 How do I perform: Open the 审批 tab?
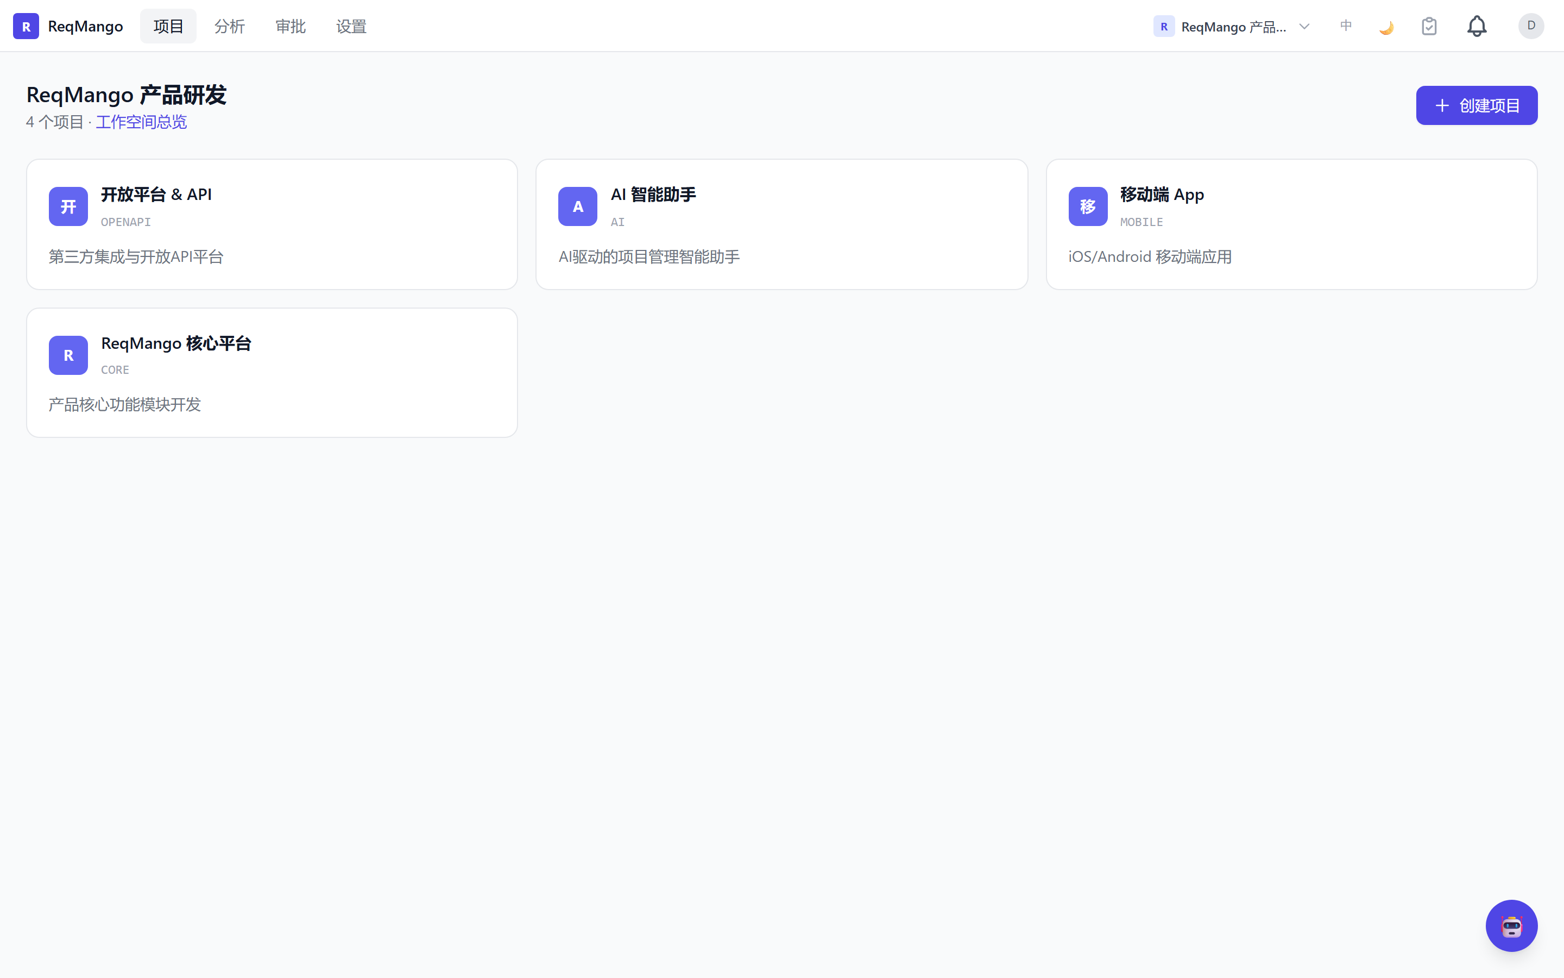point(290,26)
